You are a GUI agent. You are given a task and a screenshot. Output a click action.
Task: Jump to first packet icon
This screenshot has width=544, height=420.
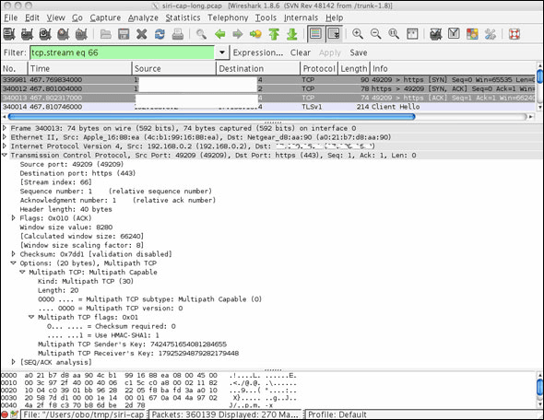click(x=274, y=34)
